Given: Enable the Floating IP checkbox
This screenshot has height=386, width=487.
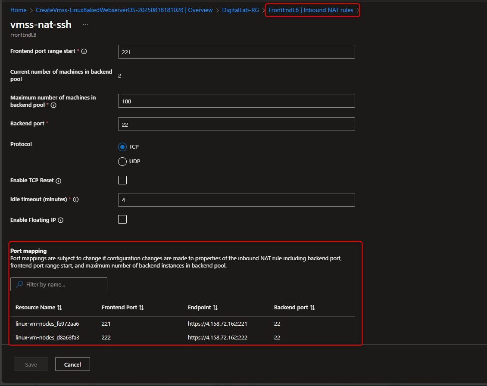Looking at the screenshot, I should (122, 219).
